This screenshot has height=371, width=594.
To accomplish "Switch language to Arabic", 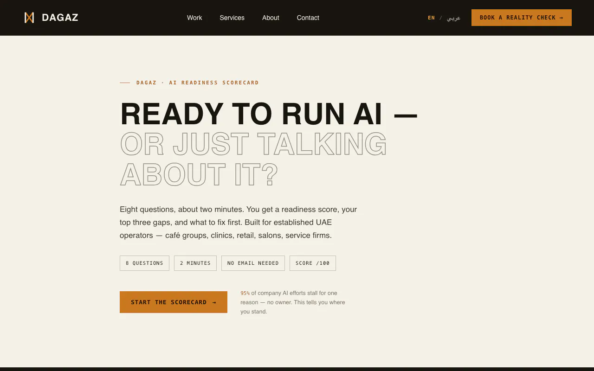I will (x=453, y=18).
